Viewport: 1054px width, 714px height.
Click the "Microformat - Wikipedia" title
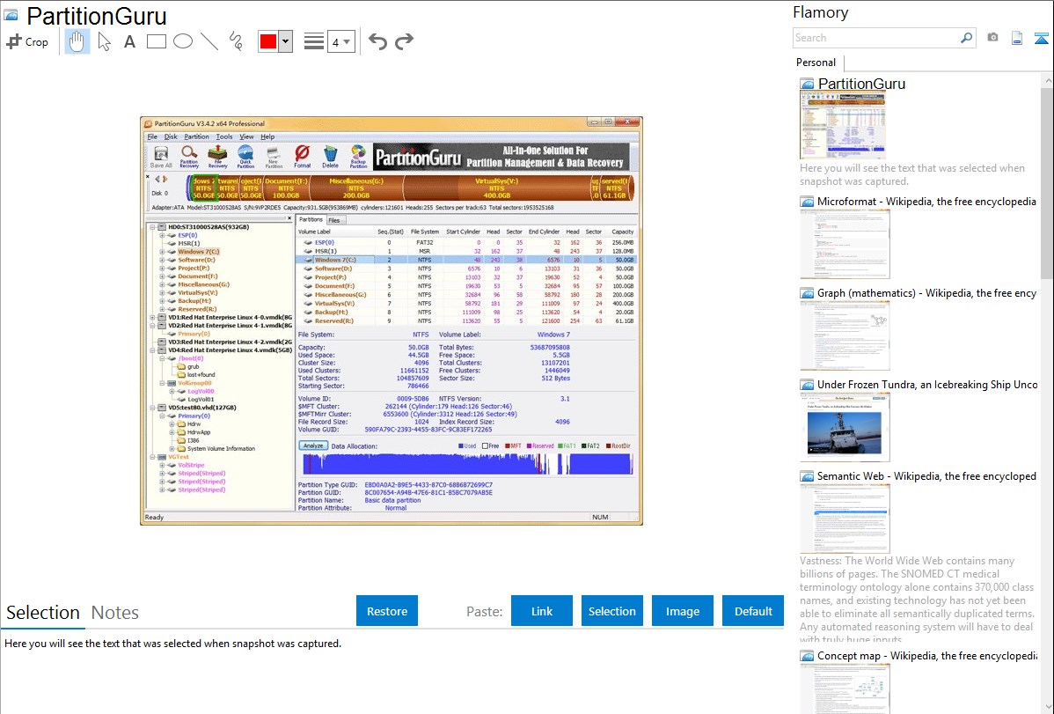(x=926, y=202)
